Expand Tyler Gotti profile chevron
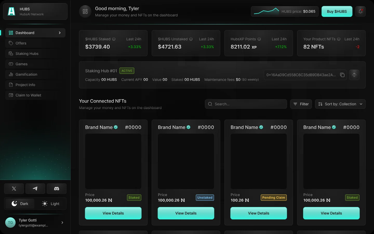This screenshot has width=374, height=234. click(62, 223)
